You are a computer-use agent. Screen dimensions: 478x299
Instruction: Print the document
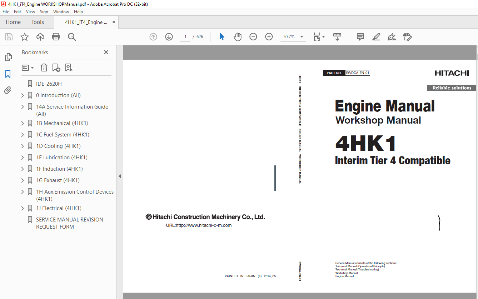point(56,37)
